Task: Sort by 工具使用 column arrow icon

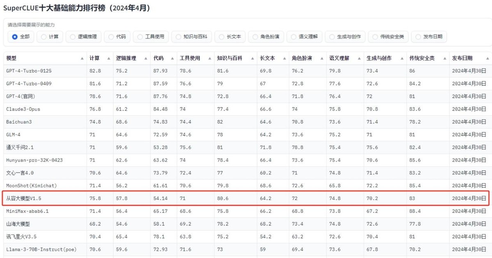Action: coord(210,58)
